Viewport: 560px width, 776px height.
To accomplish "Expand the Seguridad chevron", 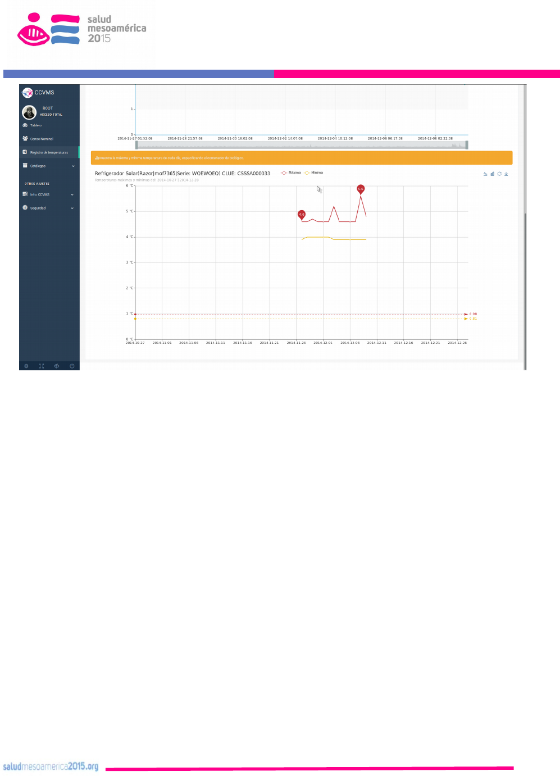I will tap(72, 208).
